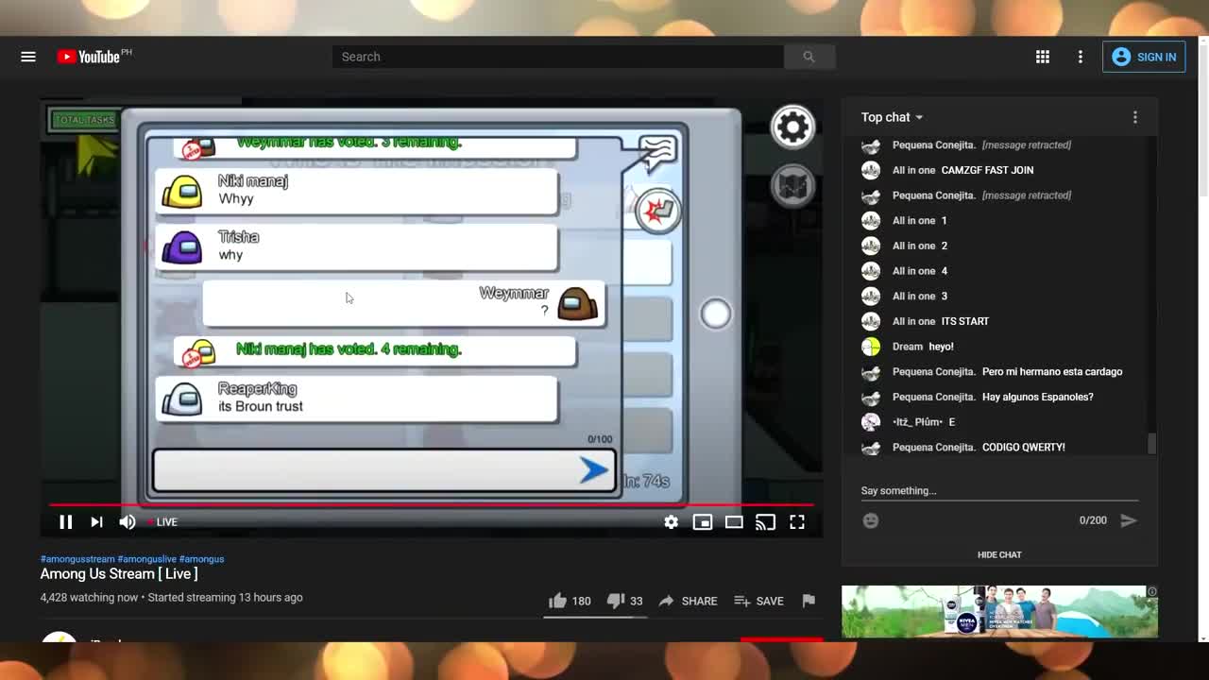Click the in-game settings gear icon

(x=792, y=127)
